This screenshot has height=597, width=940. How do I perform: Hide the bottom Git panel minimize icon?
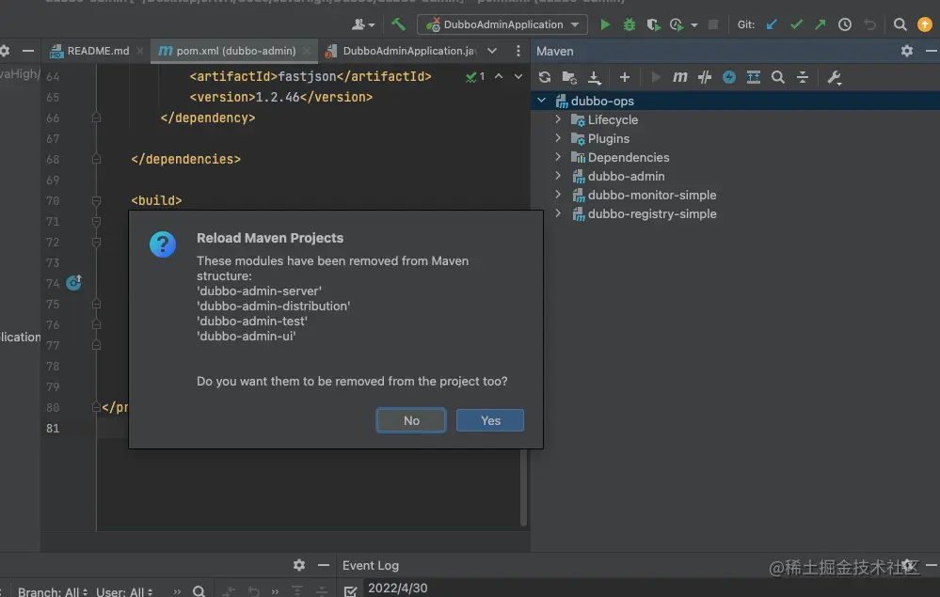pyautogui.click(x=324, y=565)
